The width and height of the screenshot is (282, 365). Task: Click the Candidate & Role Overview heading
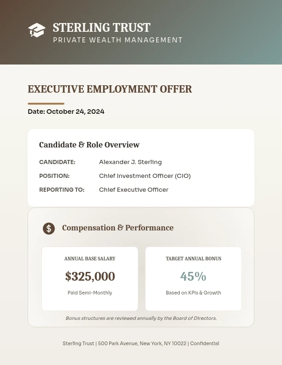[x=89, y=145]
